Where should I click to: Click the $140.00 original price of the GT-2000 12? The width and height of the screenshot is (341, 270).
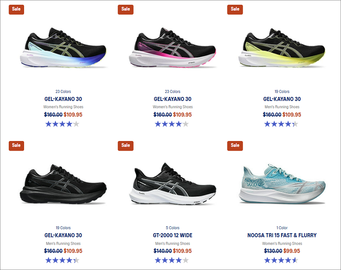162,251
